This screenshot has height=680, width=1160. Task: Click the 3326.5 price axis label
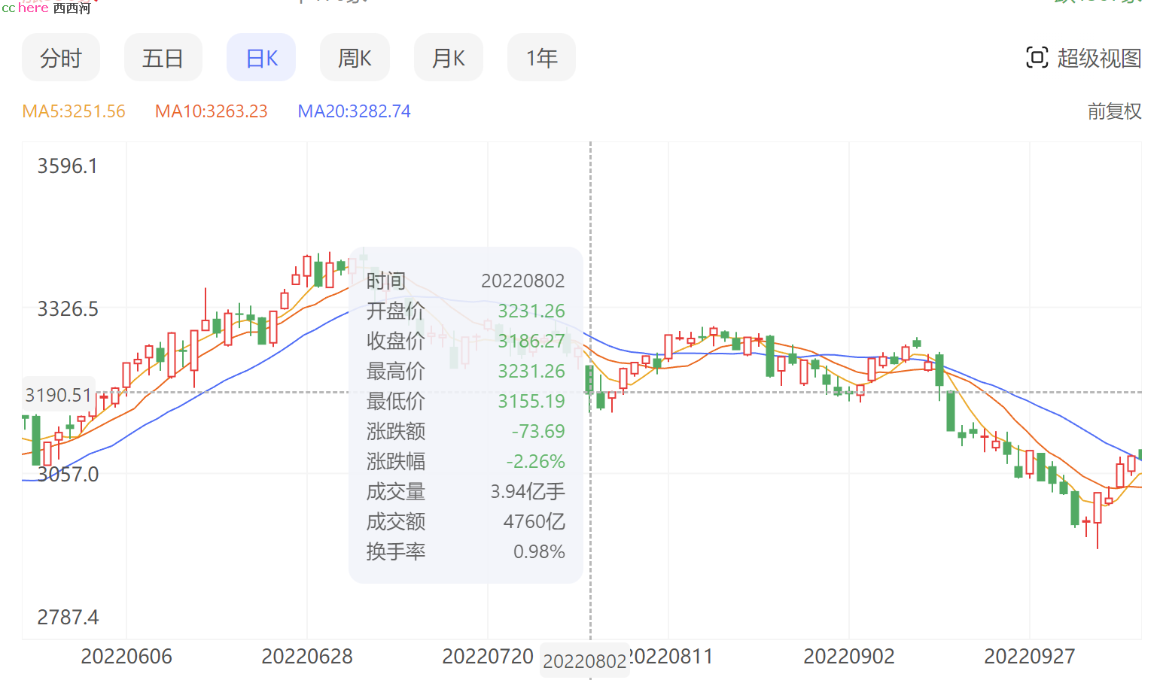[x=68, y=309]
